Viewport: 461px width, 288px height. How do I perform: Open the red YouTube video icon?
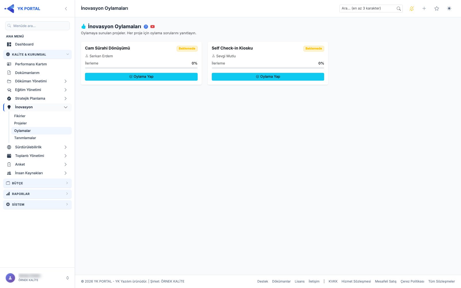tap(152, 26)
